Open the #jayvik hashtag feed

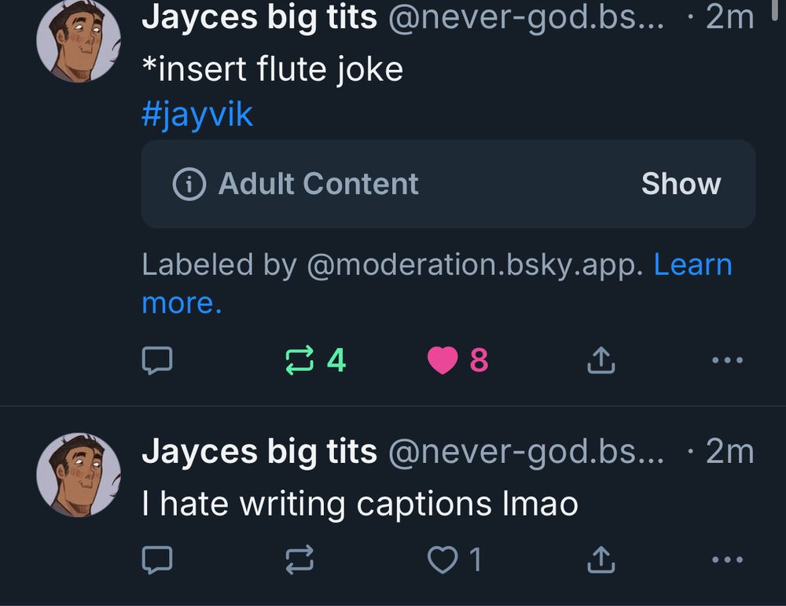196,114
